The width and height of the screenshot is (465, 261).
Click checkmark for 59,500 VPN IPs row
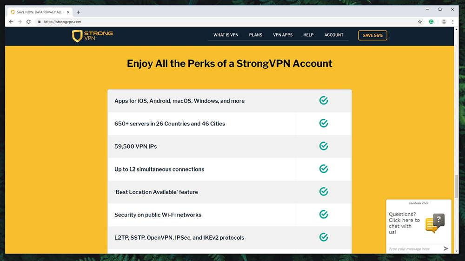click(x=324, y=146)
